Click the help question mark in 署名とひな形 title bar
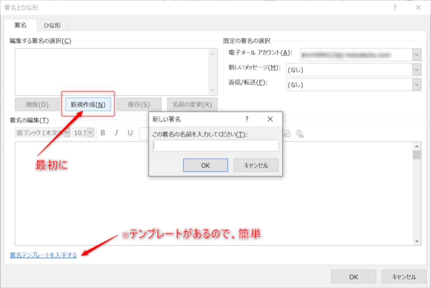This screenshot has height=288, width=431. (395, 7)
